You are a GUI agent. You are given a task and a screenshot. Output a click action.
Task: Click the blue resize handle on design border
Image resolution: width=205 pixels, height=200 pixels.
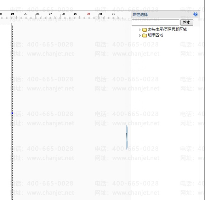(12, 113)
